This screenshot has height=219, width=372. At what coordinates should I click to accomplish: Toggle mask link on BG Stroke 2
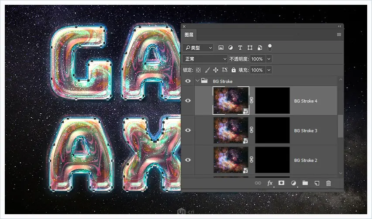tap(252, 160)
